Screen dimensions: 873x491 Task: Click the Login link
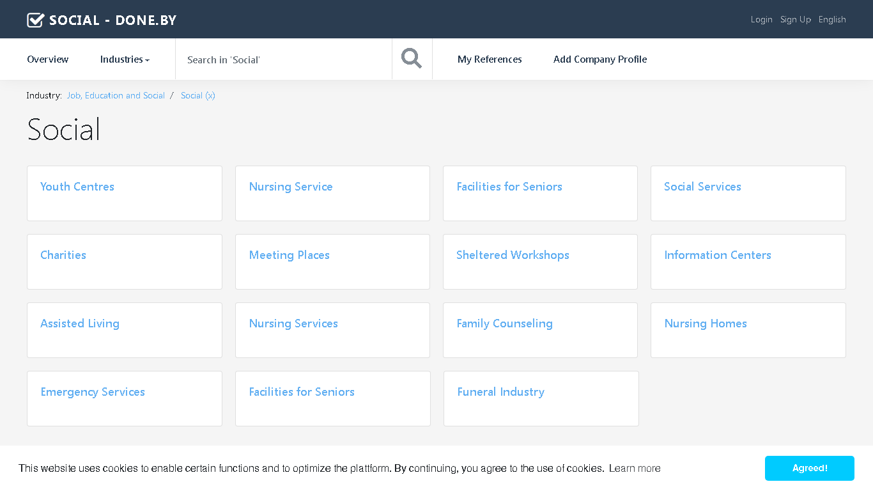(761, 20)
